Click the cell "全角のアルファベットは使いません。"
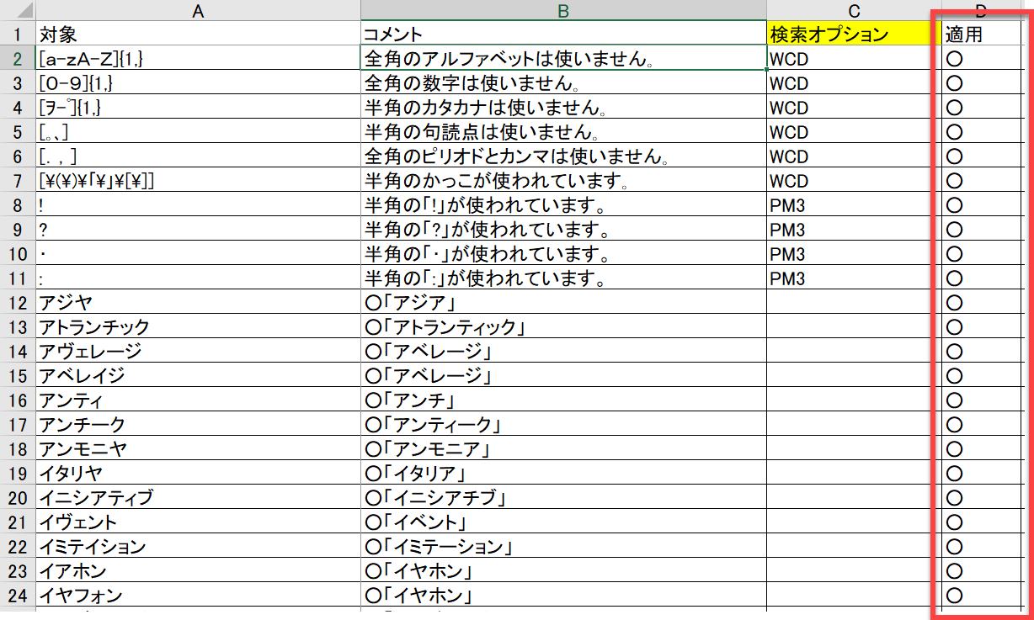The width and height of the screenshot is (1034, 620). point(563,59)
